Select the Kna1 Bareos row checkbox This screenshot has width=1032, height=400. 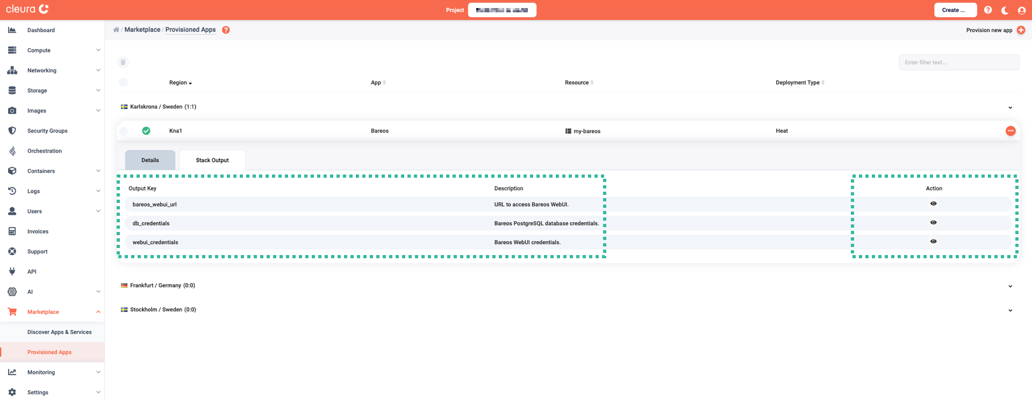click(124, 131)
